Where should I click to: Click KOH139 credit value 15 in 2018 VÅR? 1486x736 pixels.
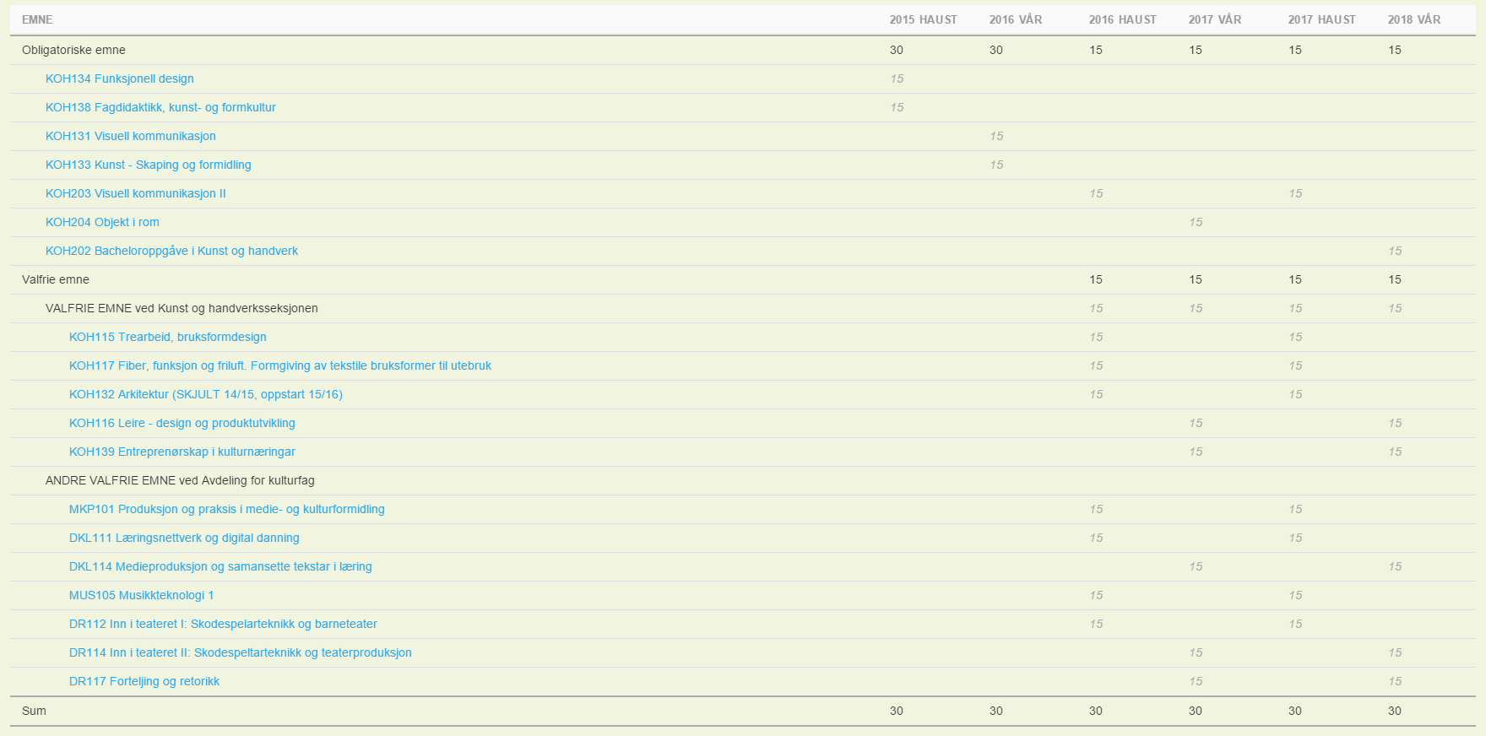[1395, 452]
